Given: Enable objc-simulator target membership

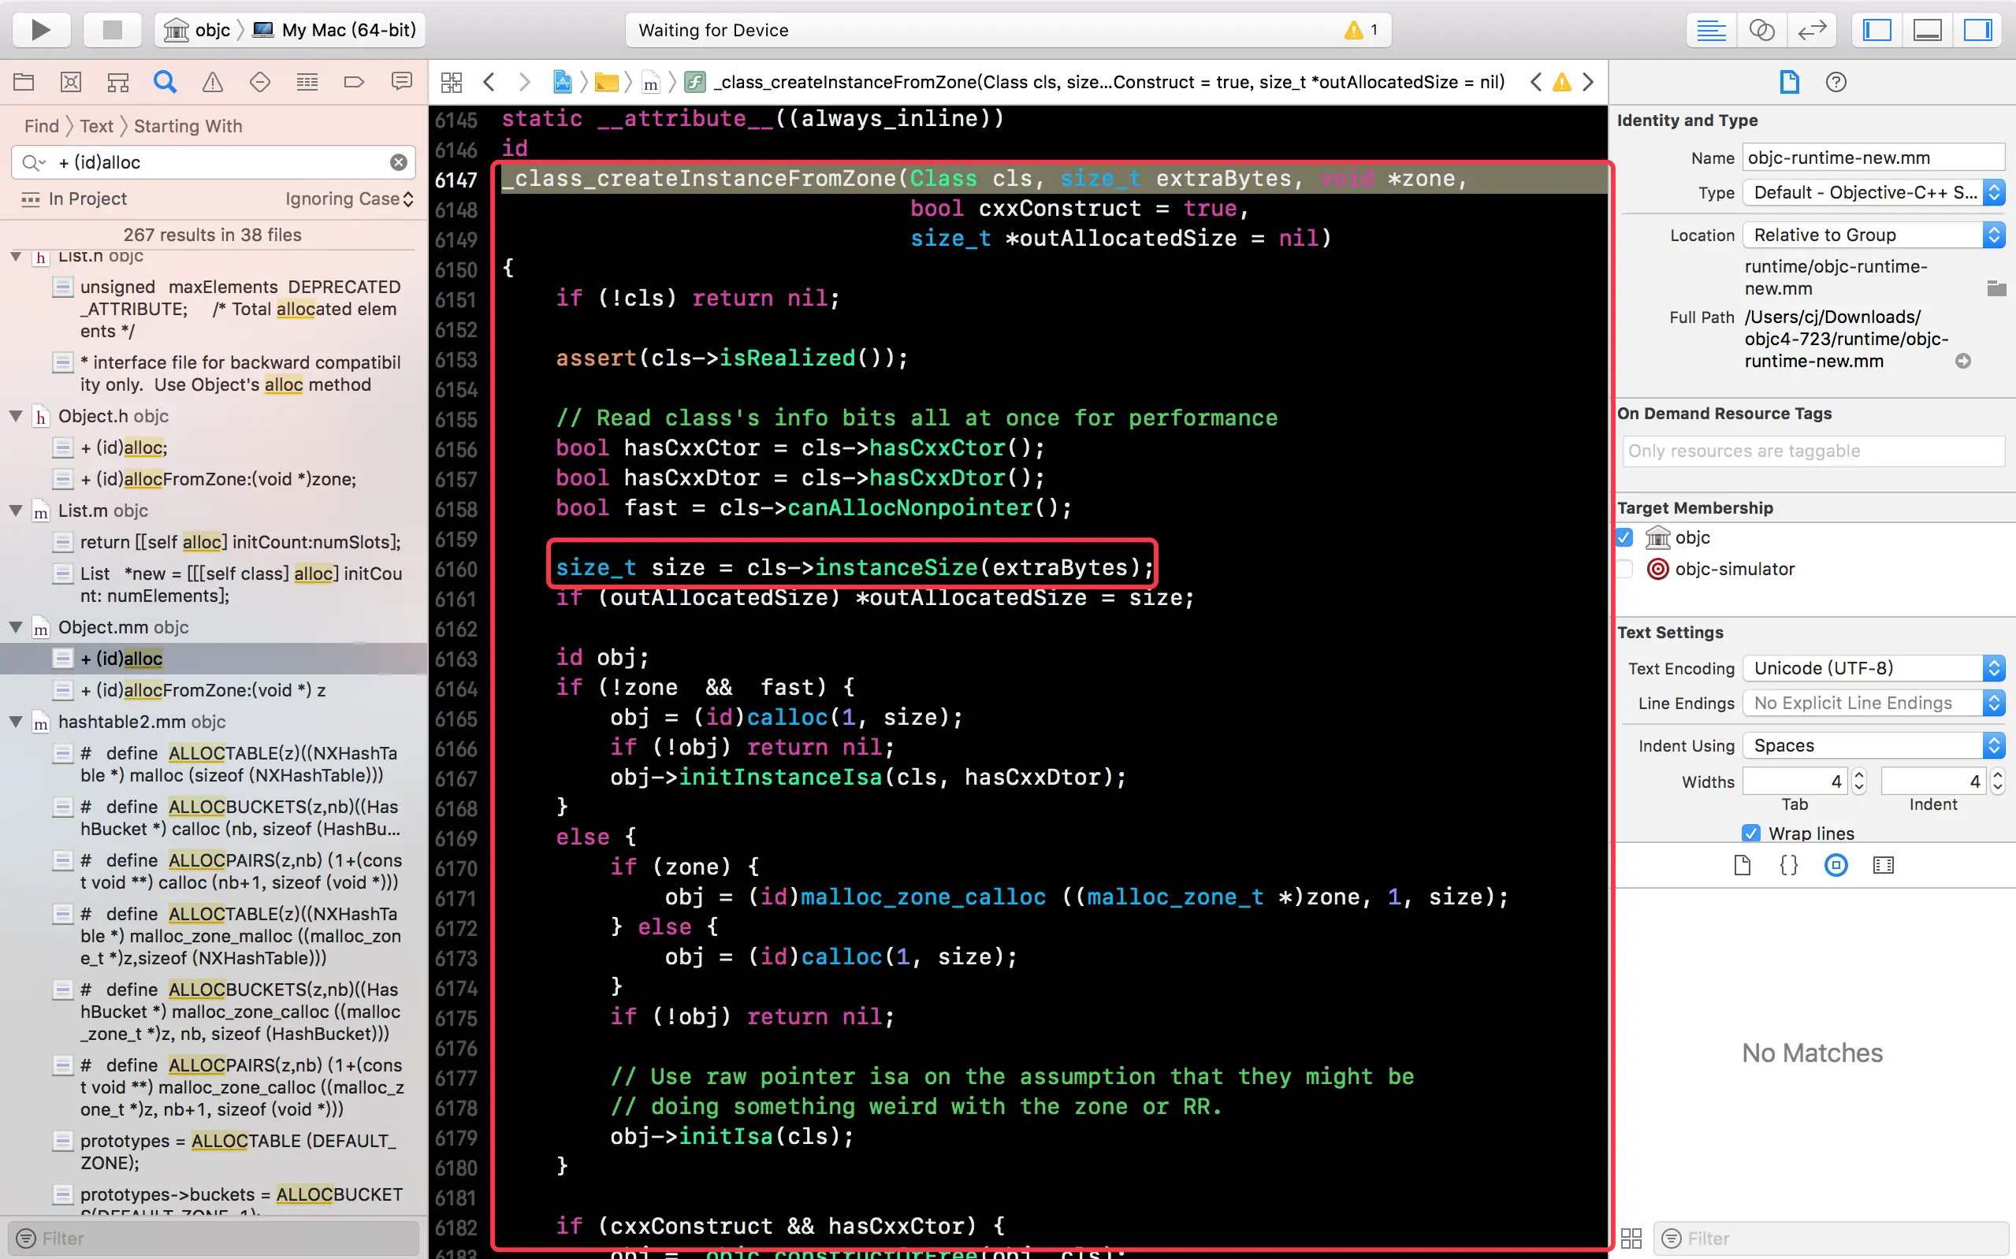Looking at the screenshot, I should click(x=1624, y=570).
